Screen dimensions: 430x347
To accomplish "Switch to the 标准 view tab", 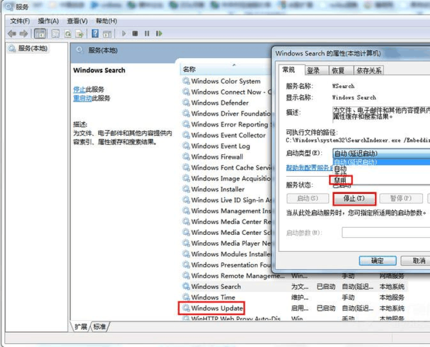I will pyautogui.click(x=99, y=327).
